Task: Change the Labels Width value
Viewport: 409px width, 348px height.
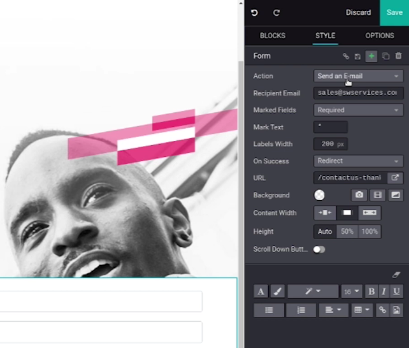Action: click(x=331, y=144)
